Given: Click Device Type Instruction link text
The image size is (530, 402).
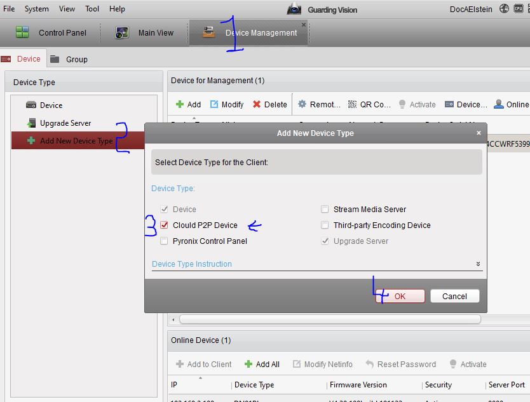Looking at the screenshot, I should [192, 264].
